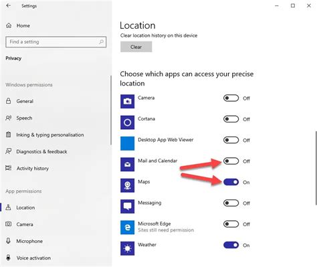Click 'Sites still need permission' text
Screen dimensions: 317x267
click(166, 230)
